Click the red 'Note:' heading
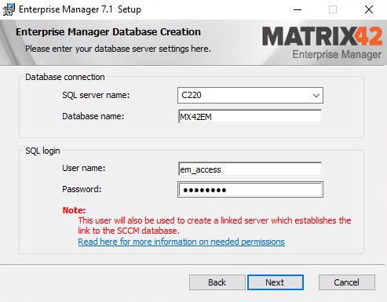 click(x=74, y=210)
